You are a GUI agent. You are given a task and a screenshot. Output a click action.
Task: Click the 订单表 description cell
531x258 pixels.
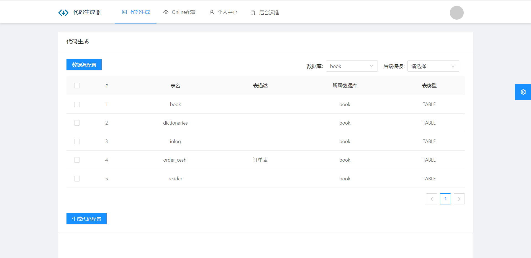[x=260, y=160]
